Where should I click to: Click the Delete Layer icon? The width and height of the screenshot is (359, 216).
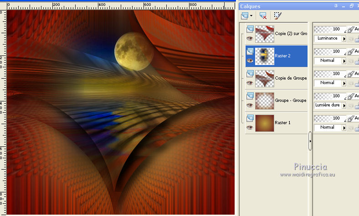click(263, 16)
